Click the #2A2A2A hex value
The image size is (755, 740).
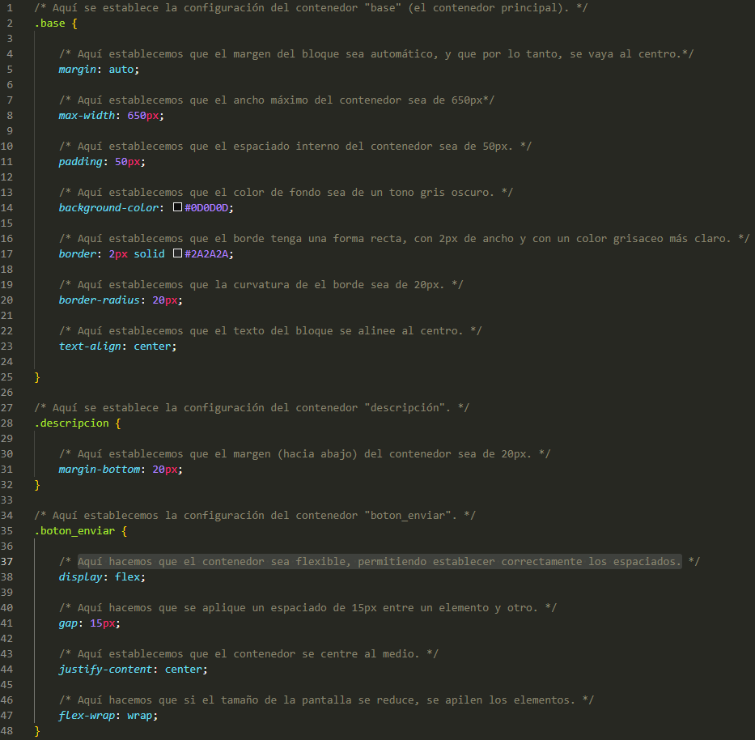click(206, 254)
